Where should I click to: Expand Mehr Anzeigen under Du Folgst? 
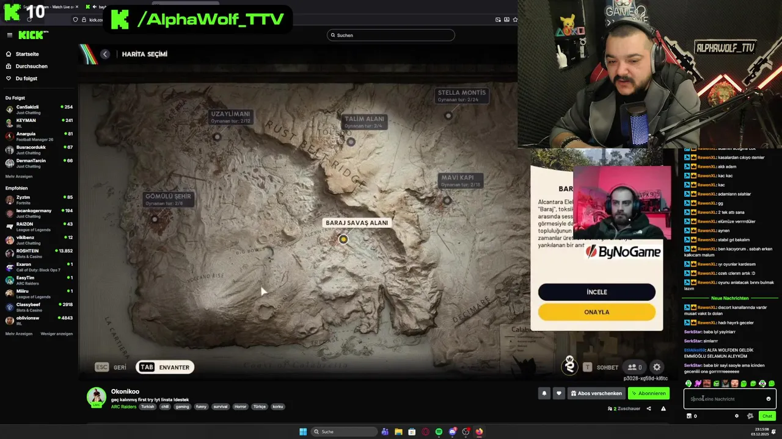click(x=19, y=176)
